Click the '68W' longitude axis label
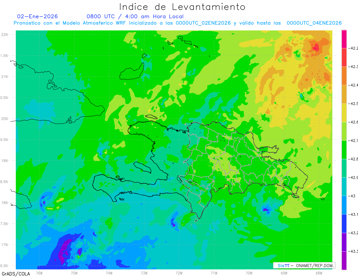Screen dimensions: 358x277 319,273
